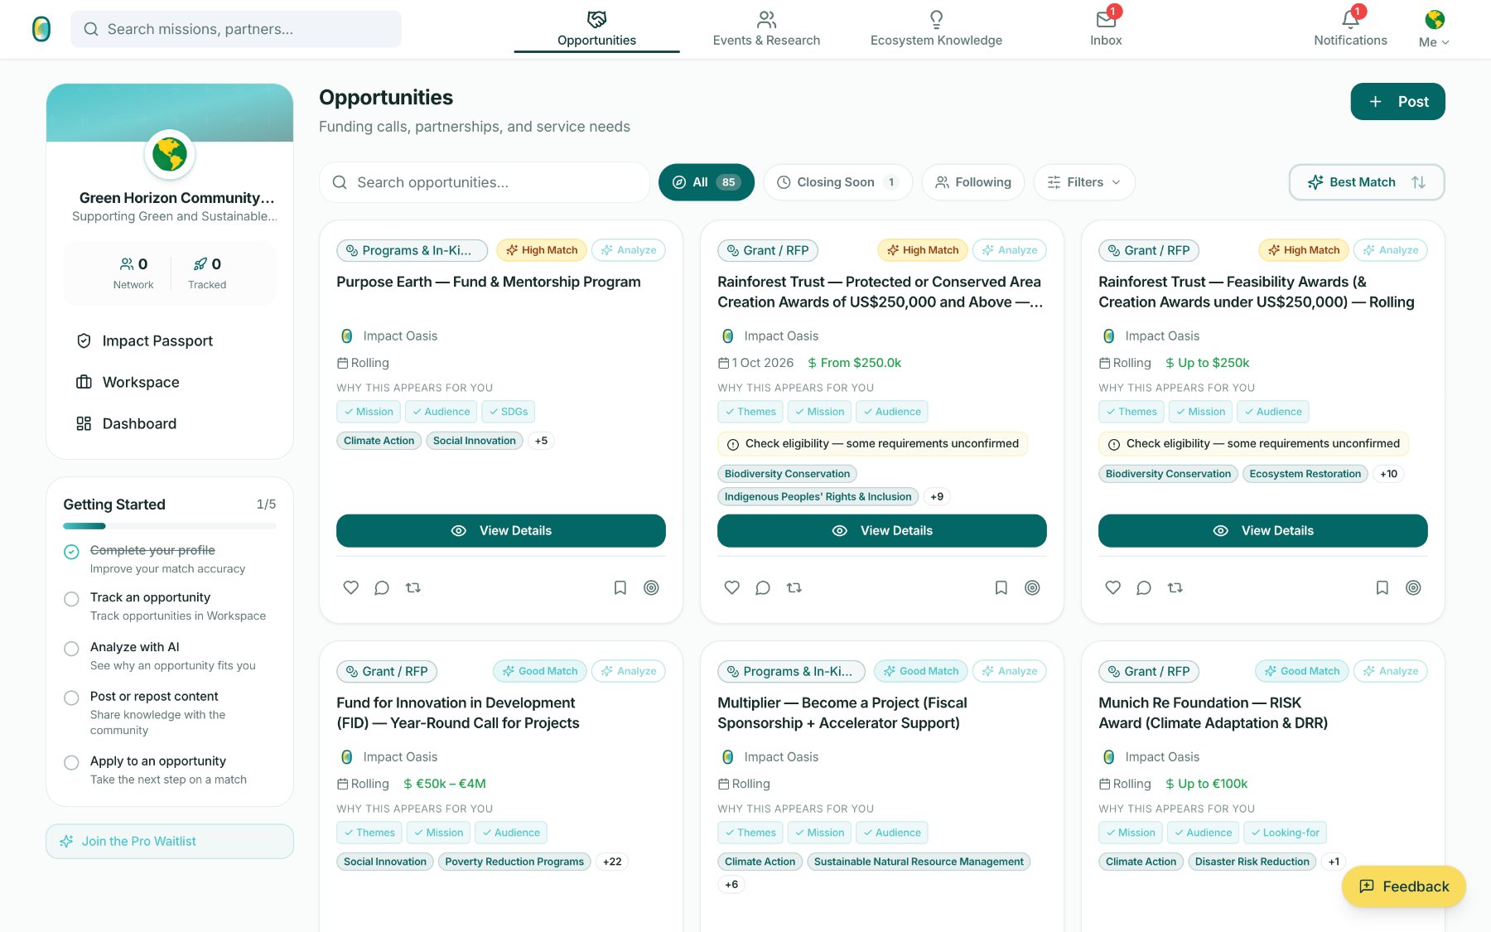1491x932 pixels.
Task: Toggle the Following filter
Action: [973, 182]
